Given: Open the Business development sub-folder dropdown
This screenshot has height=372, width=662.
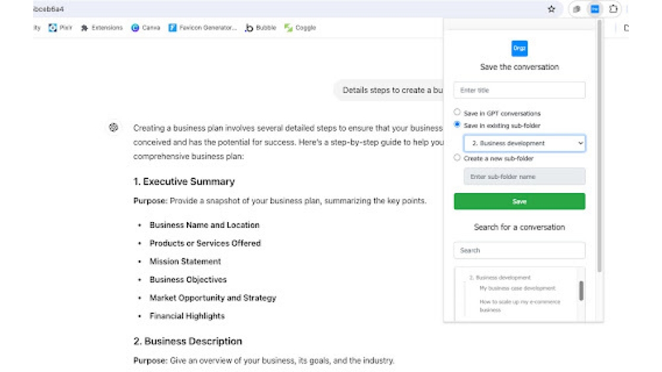Looking at the screenshot, I should (524, 143).
